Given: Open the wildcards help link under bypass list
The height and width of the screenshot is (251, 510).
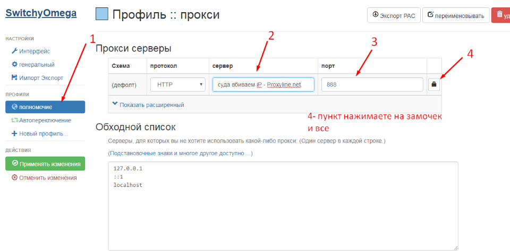Looking at the screenshot, I should click(180, 153).
